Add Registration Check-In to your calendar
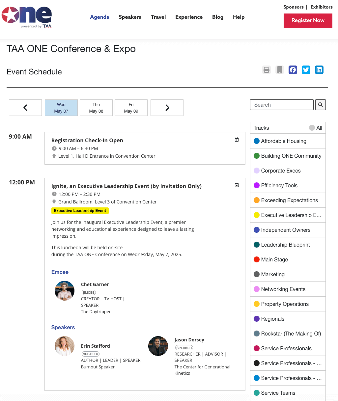The height and width of the screenshot is (401, 338). pyautogui.click(x=237, y=139)
